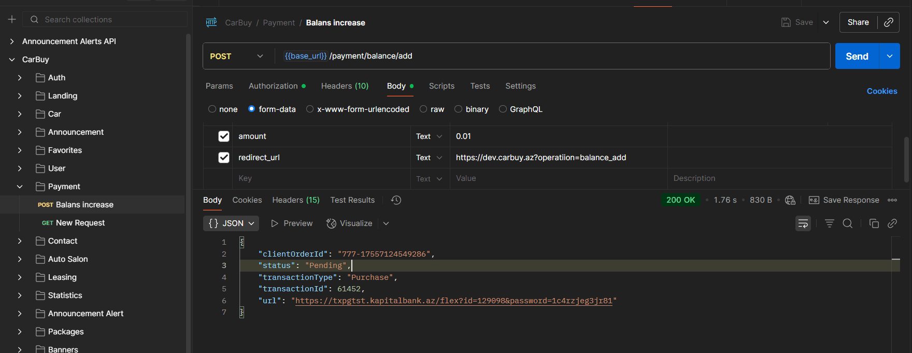Screen dimensions: 912x353
Task: Search within the response body
Action: click(x=848, y=223)
